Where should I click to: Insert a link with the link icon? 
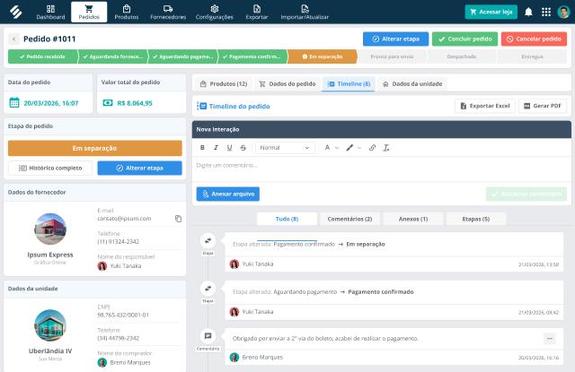click(372, 147)
